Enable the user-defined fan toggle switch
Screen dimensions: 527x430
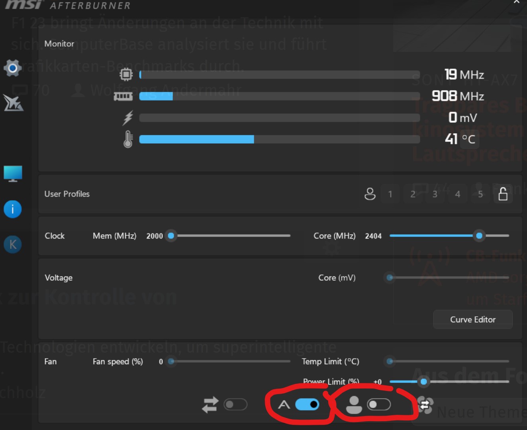(x=379, y=404)
